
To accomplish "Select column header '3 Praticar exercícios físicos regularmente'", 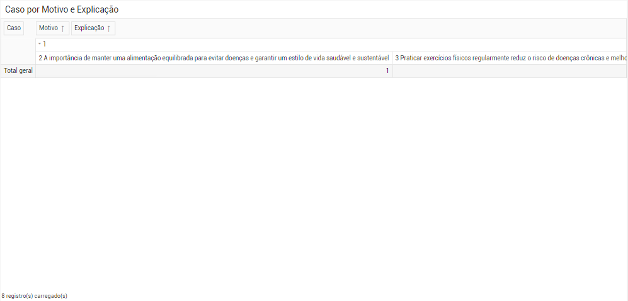I will [x=510, y=58].
